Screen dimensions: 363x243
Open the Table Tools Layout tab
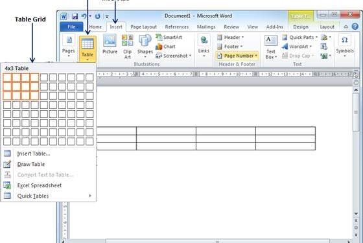coord(327,27)
